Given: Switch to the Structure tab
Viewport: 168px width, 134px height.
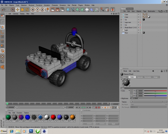Looking at the screenshot, I should [x=130, y=9].
